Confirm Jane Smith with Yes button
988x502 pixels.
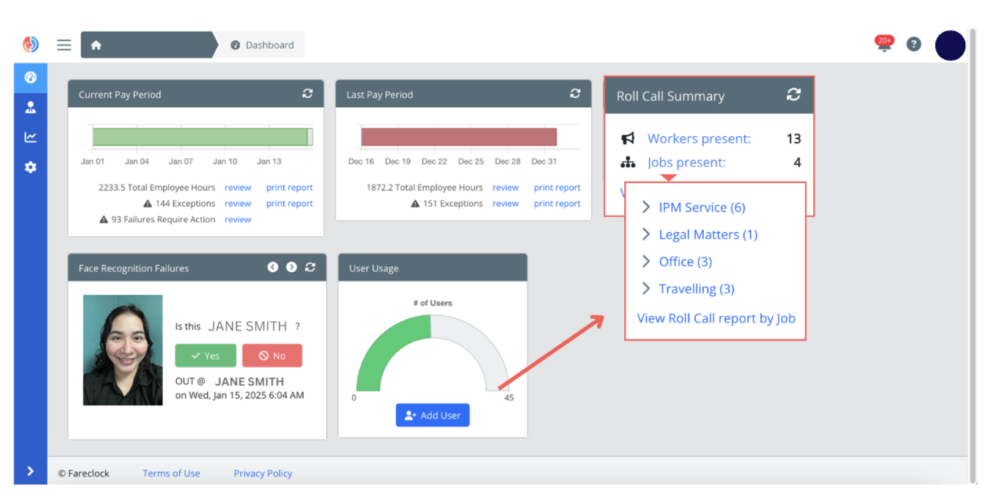click(205, 355)
